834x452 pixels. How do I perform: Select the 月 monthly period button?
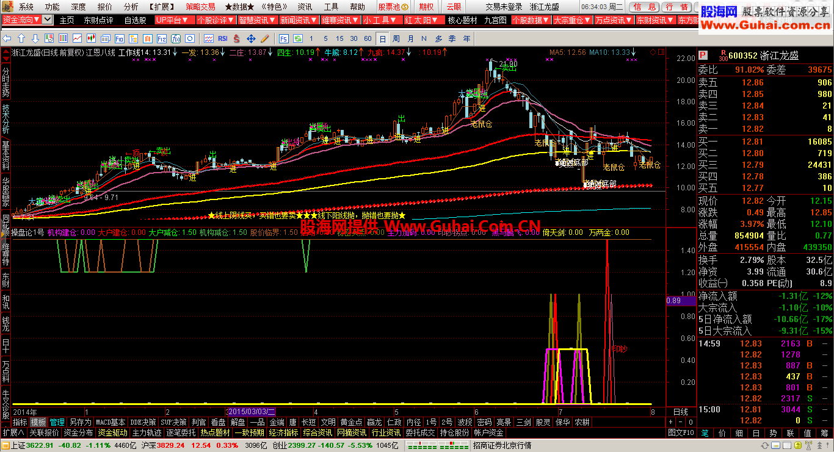[x=411, y=38]
